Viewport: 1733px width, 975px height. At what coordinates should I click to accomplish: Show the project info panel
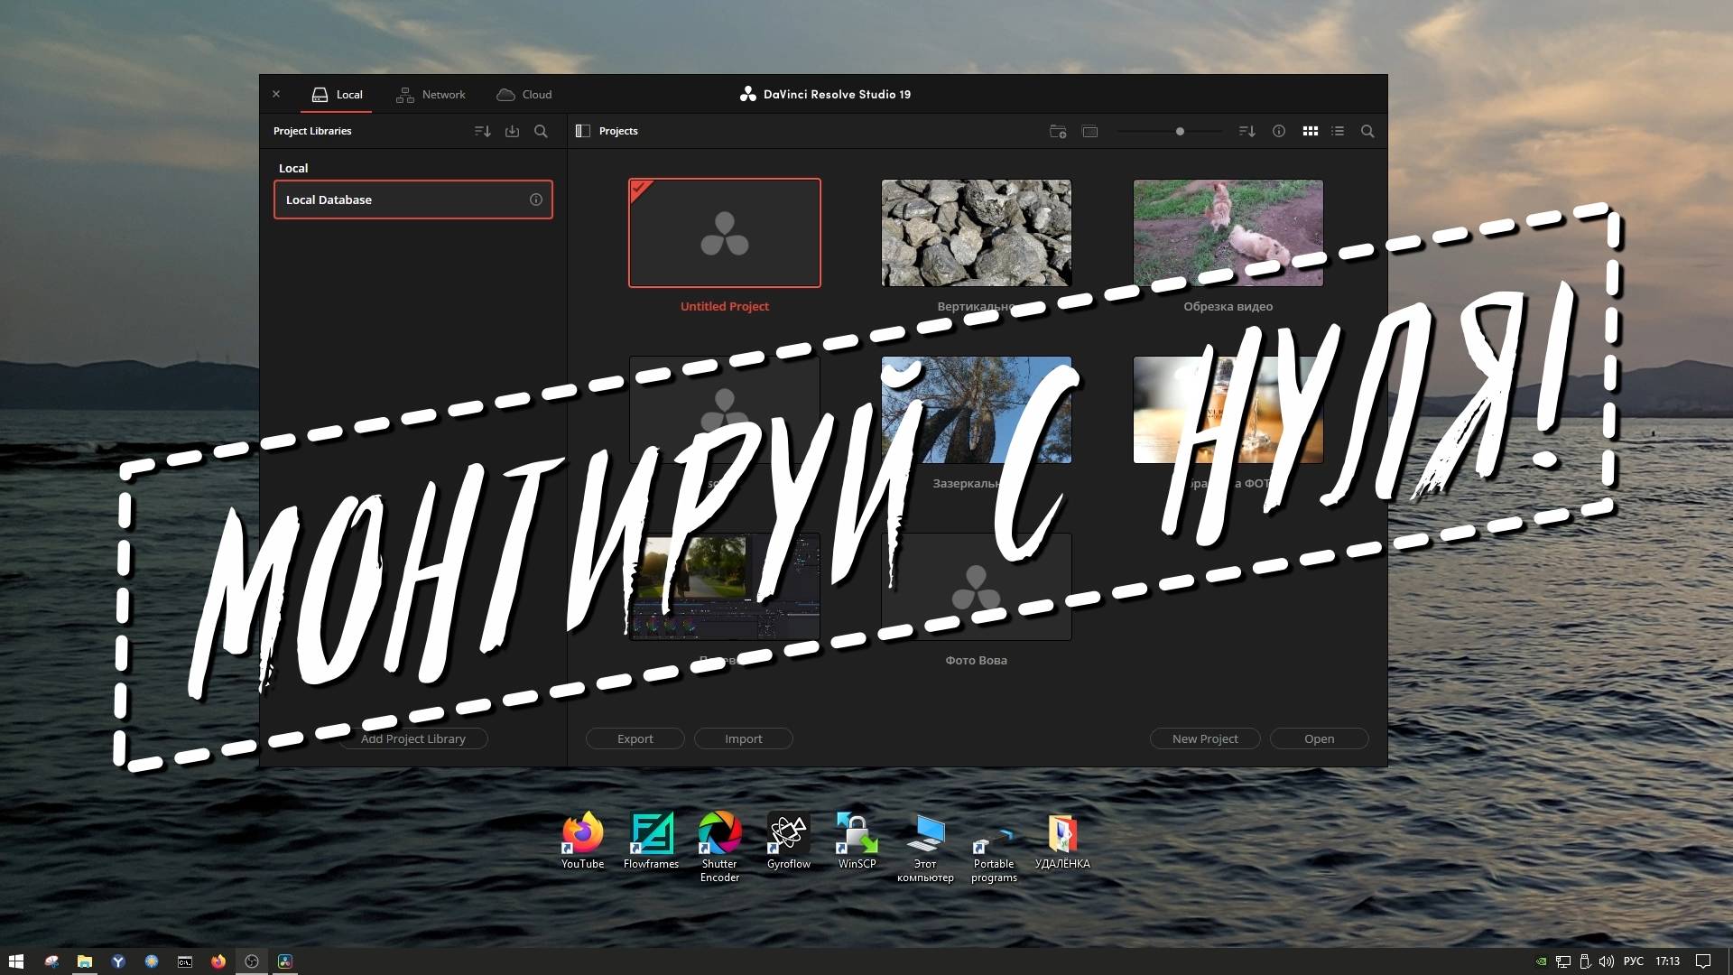pyautogui.click(x=1278, y=131)
